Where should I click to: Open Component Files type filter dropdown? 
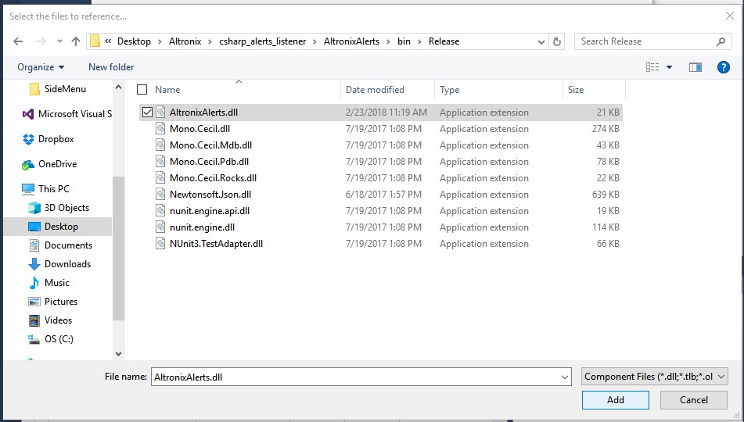[x=654, y=377]
